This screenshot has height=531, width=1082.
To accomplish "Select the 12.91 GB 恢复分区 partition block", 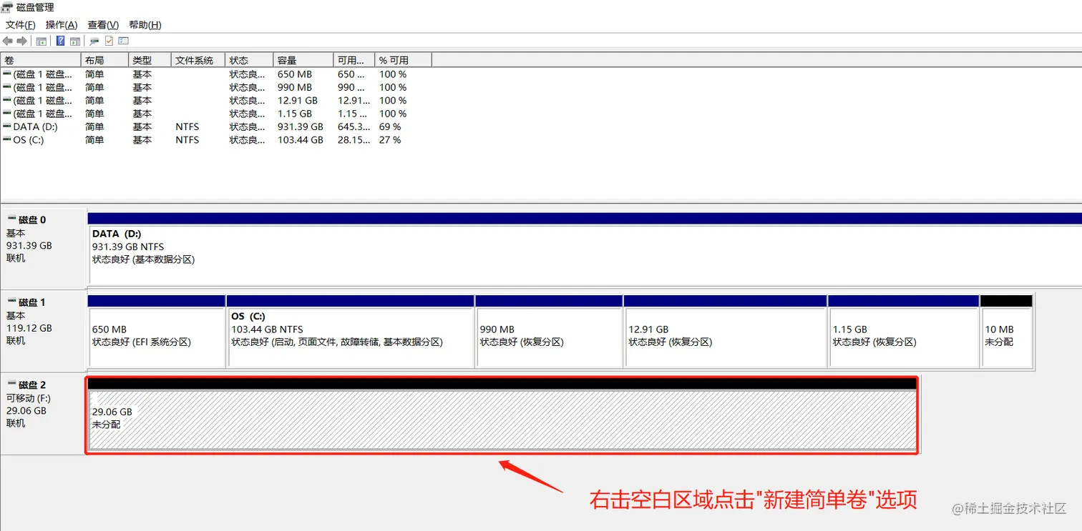I will tap(726, 332).
